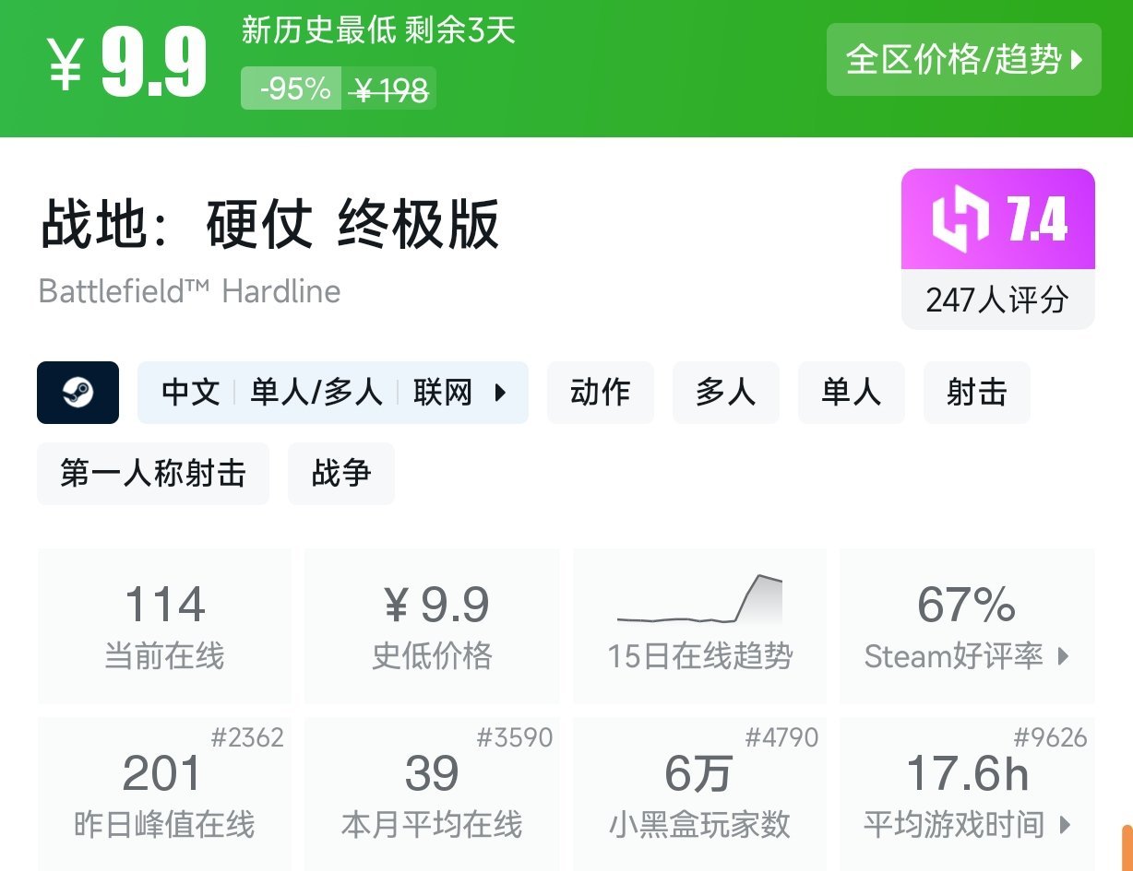Select the 多人 genre tag
The width and height of the screenshot is (1133, 871).
[x=726, y=393]
